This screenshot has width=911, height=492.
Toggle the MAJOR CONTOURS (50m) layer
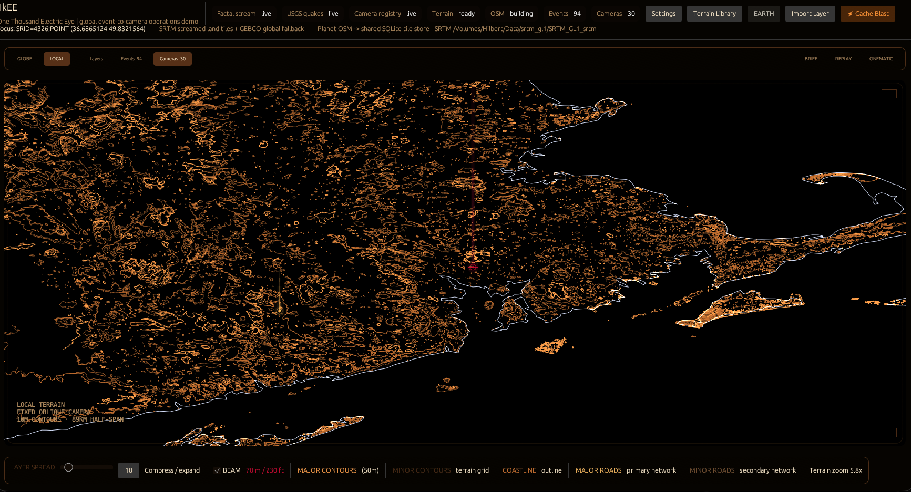point(338,470)
